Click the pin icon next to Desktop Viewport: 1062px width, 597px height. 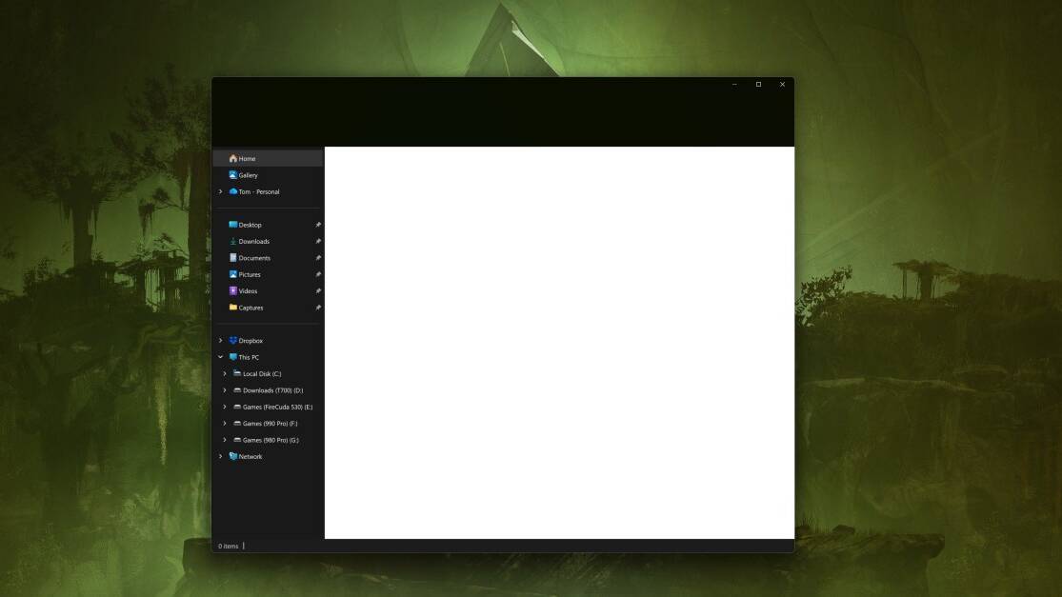[318, 225]
